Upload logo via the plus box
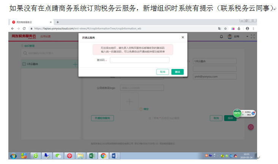 129,102
